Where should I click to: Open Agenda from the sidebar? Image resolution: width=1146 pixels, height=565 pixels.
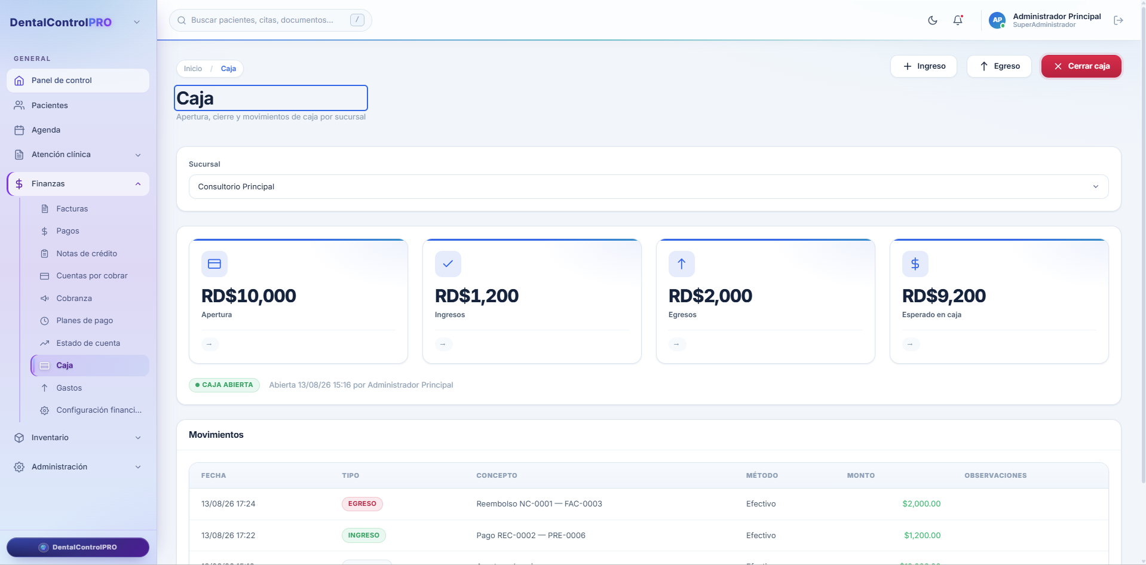[78, 130]
